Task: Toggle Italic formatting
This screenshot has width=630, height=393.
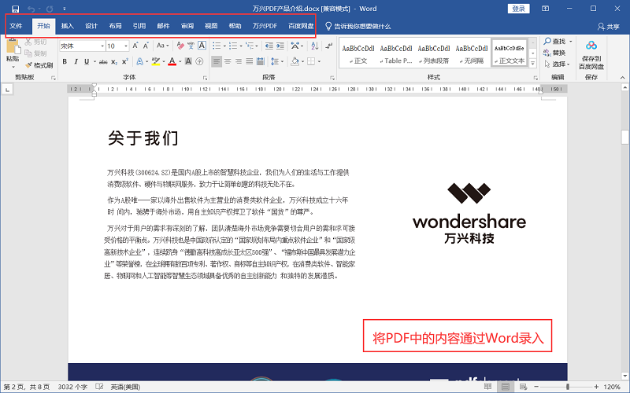Action: click(76, 62)
